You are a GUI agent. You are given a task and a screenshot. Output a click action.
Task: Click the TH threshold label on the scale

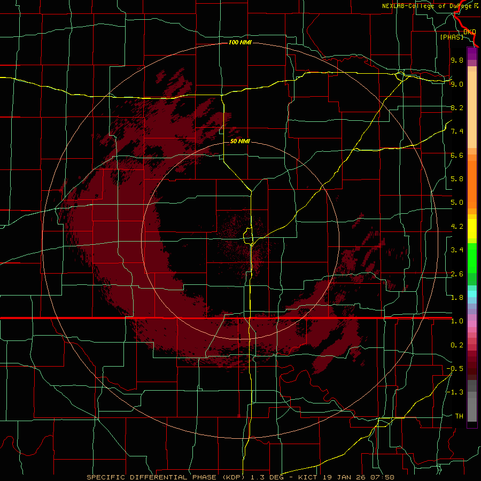pyautogui.click(x=459, y=416)
